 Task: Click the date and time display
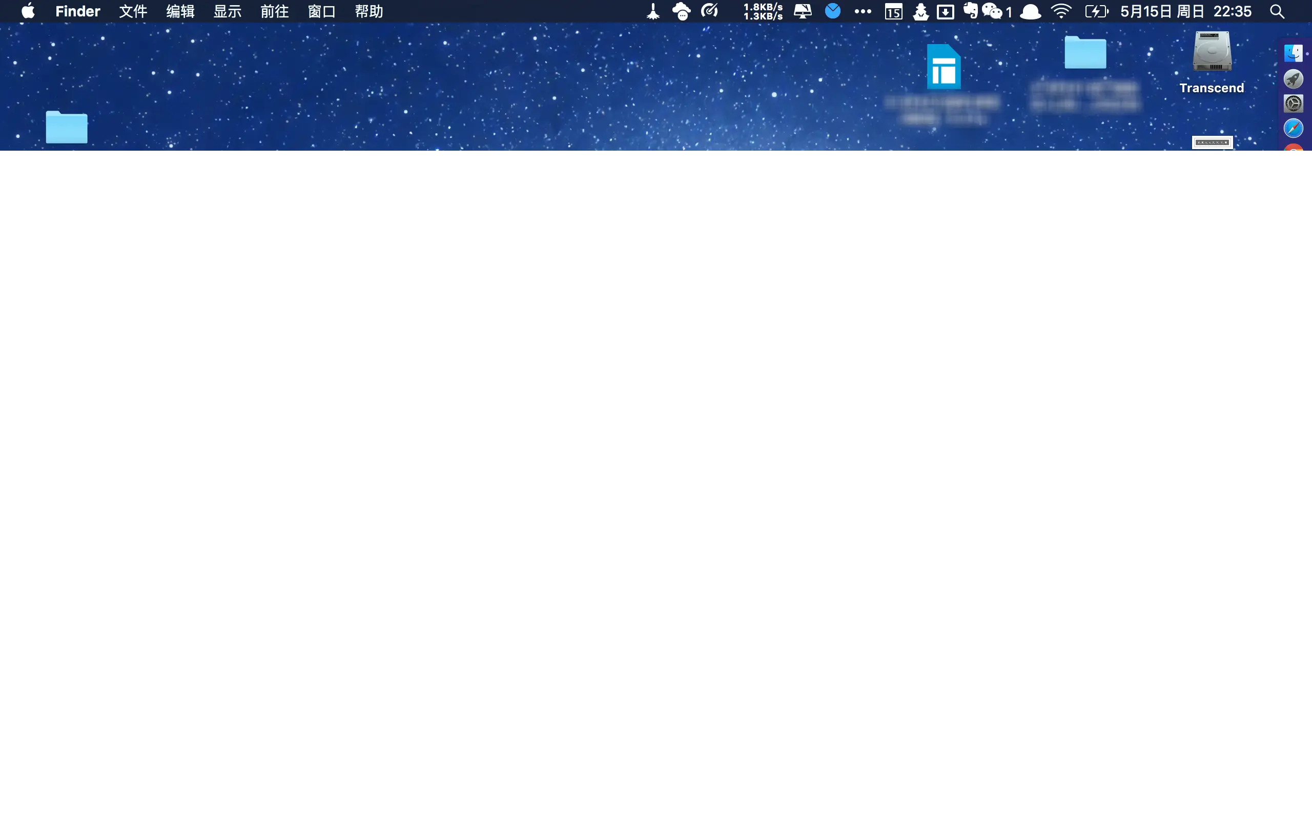(x=1186, y=11)
